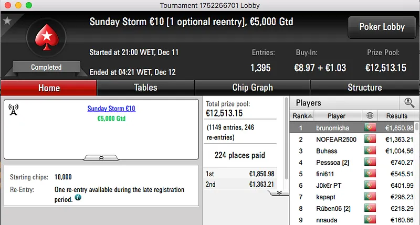Select the Home tab

(x=49, y=88)
